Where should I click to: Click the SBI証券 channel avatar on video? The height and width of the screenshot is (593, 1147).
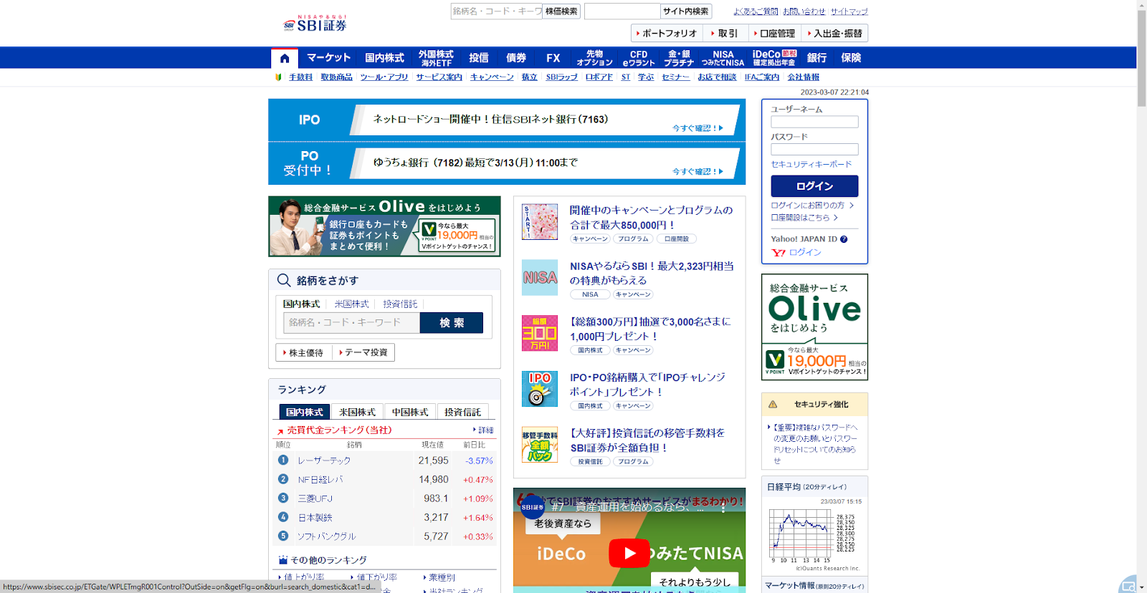pyautogui.click(x=532, y=507)
